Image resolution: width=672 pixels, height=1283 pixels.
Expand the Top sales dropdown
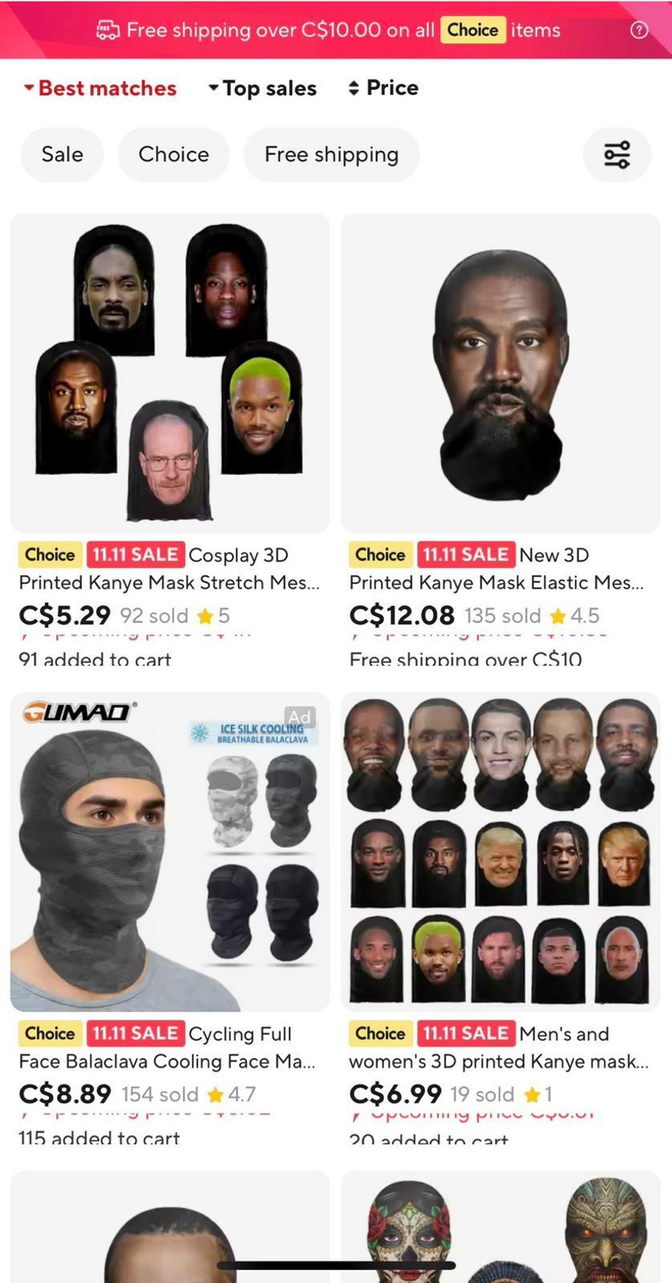[x=262, y=88]
